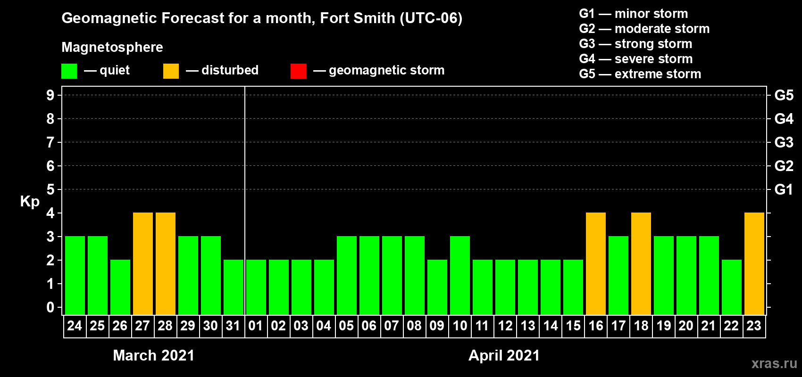
Task: Click date label '09' on the axis
Action: (x=437, y=326)
